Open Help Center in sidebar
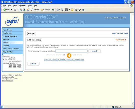The image size is (135, 109). [13, 52]
